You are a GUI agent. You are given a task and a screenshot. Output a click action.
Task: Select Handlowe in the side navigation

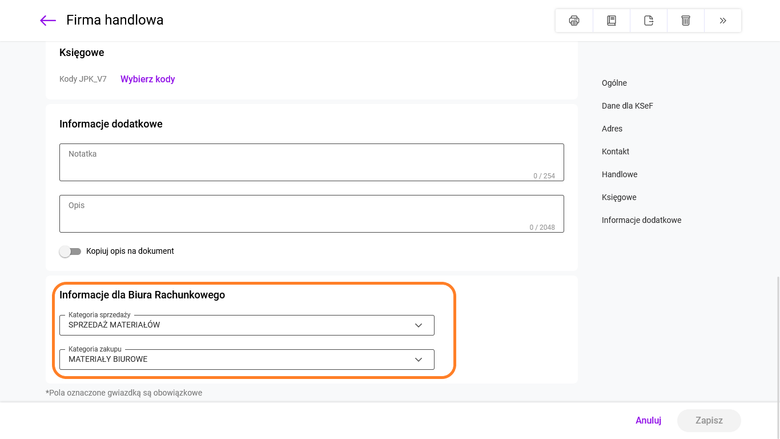(620, 174)
